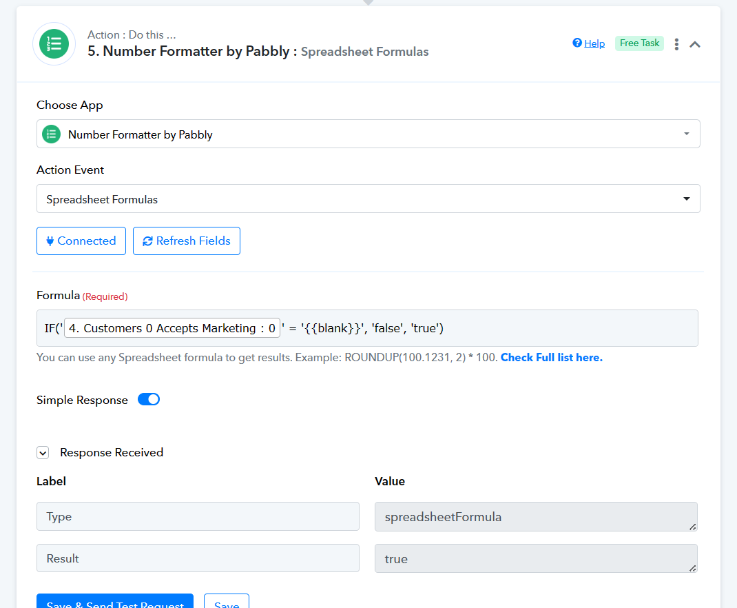Click the Spreadsheet Formulas subtitle in header

click(x=365, y=51)
